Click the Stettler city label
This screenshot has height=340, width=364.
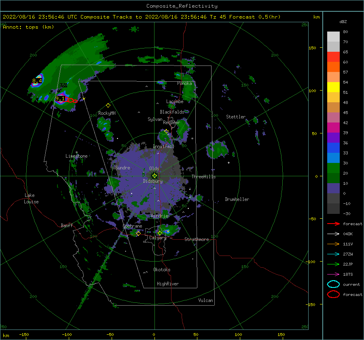pyautogui.click(x=236, y=117)
